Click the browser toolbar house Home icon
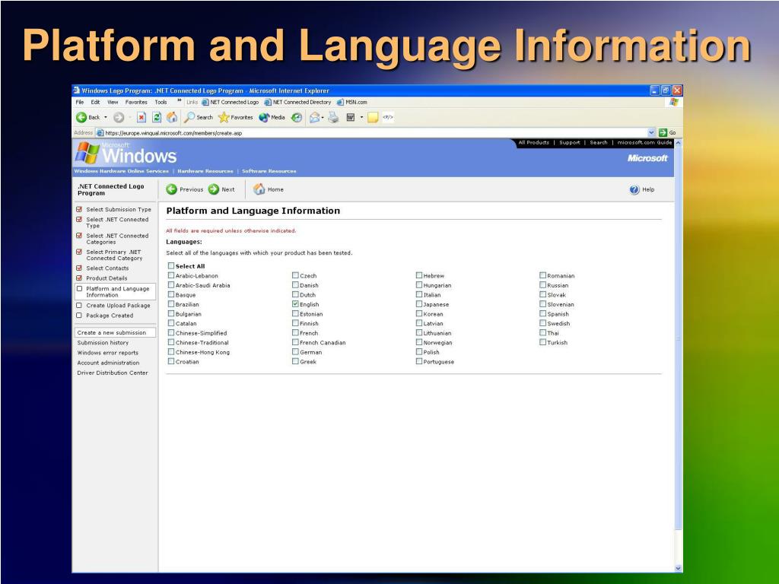This screenshot has width=779, height=584. click(x=172, y=117)
